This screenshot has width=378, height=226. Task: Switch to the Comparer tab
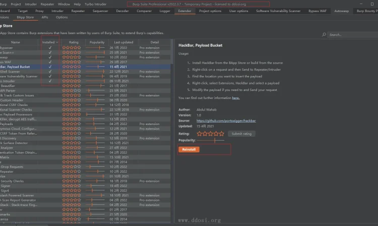pyautogui.click(x=144, y=11)
